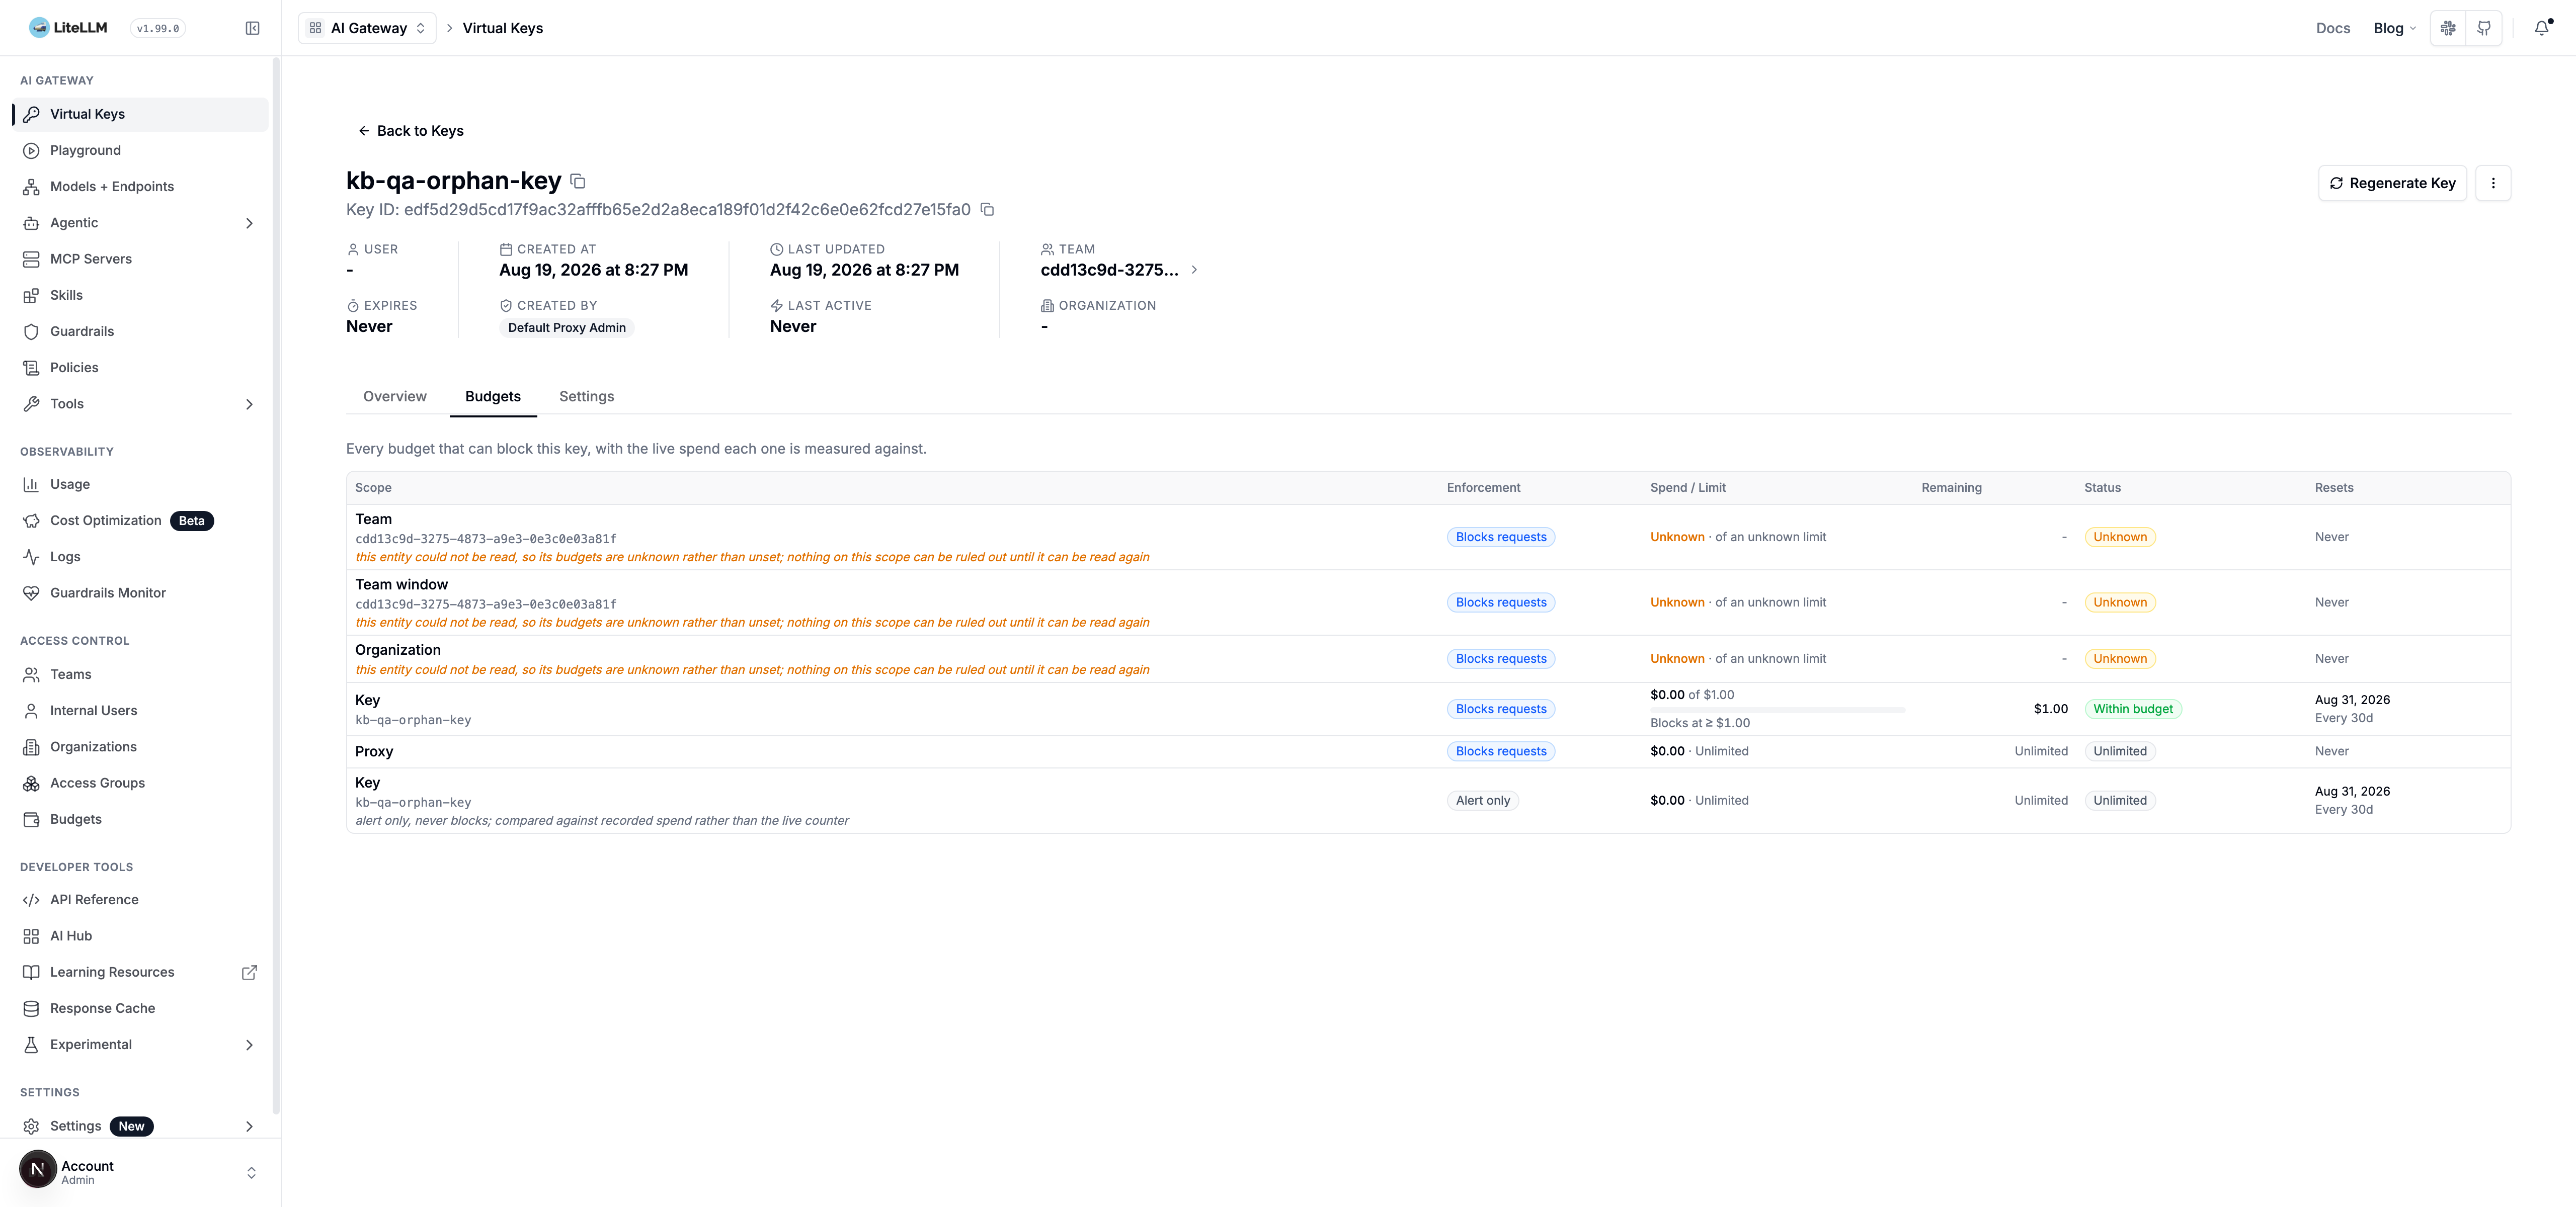
Task: Click the Enforcement column header
Action: click(1483, 488)
